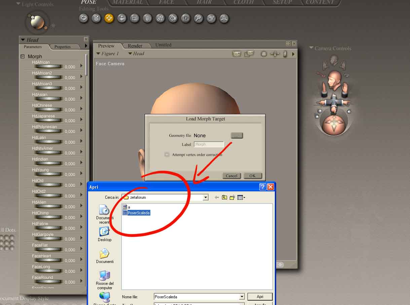Select the Magnifier view tool
410x305 pixels.
coord(198,18)
